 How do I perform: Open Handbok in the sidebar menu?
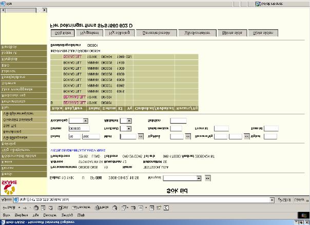(24, 47)
